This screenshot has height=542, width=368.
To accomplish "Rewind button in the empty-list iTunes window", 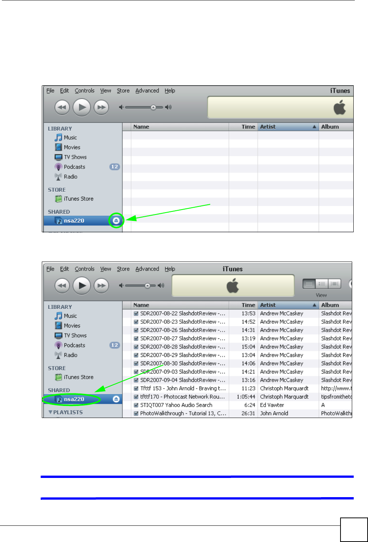I will (62, 107).
